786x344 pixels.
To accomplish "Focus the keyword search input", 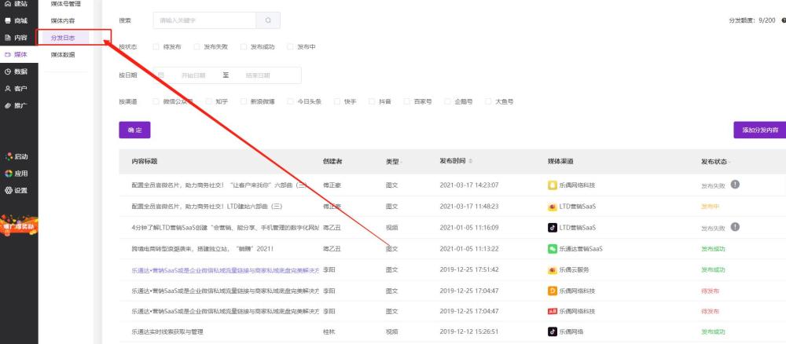I will (x=205, y=20).
